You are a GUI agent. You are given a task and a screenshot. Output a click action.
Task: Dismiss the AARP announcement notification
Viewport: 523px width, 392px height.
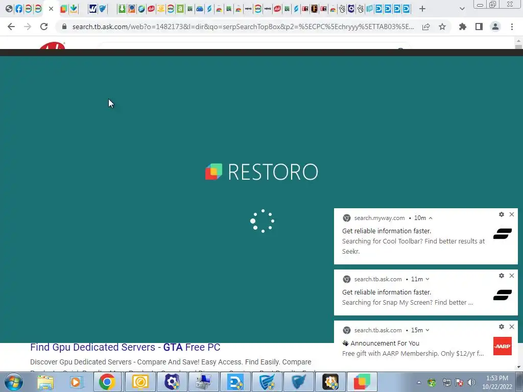pos(512,327)
